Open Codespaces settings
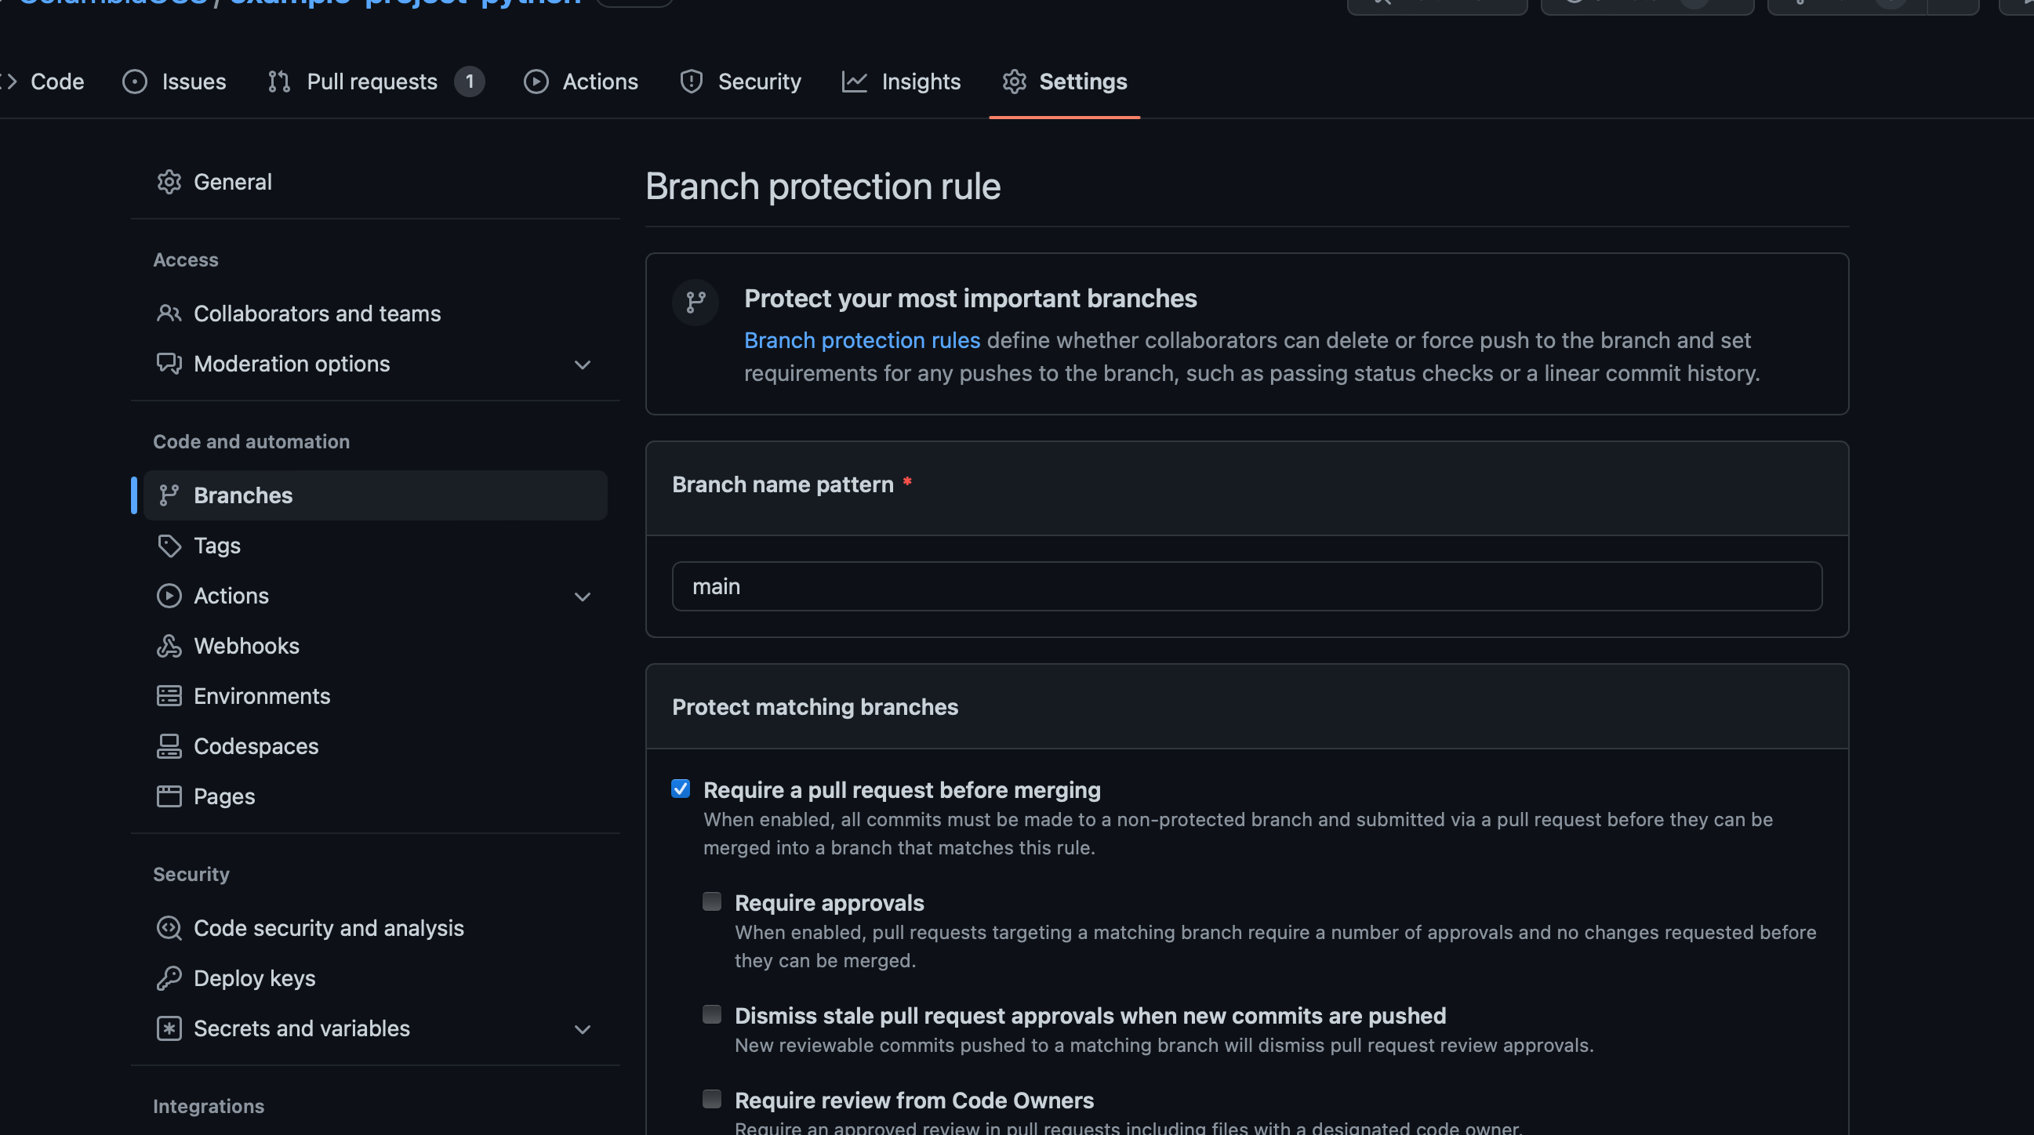The width and height of the screenshot is (2034, 1135). coord(375,746)
